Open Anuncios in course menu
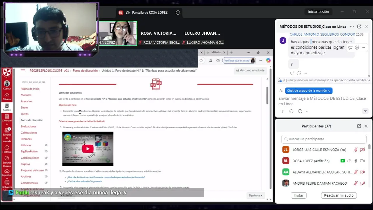The height and width of the screenshot is (210, 373). 26,101
